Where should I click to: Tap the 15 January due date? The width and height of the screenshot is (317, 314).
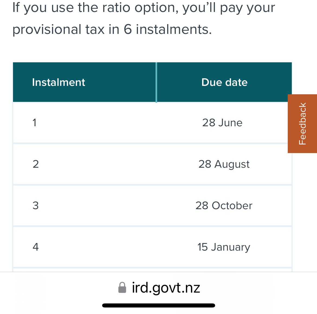[x=224, y=247]
